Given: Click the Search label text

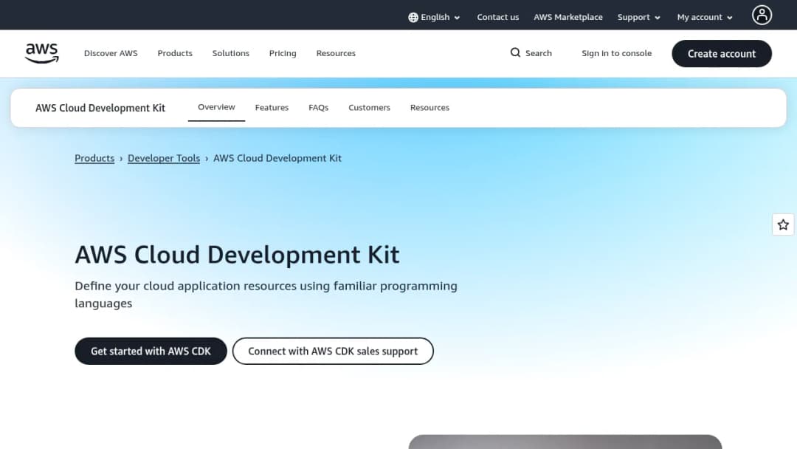Looking at the screenshot, I should [x=538, y=53].
